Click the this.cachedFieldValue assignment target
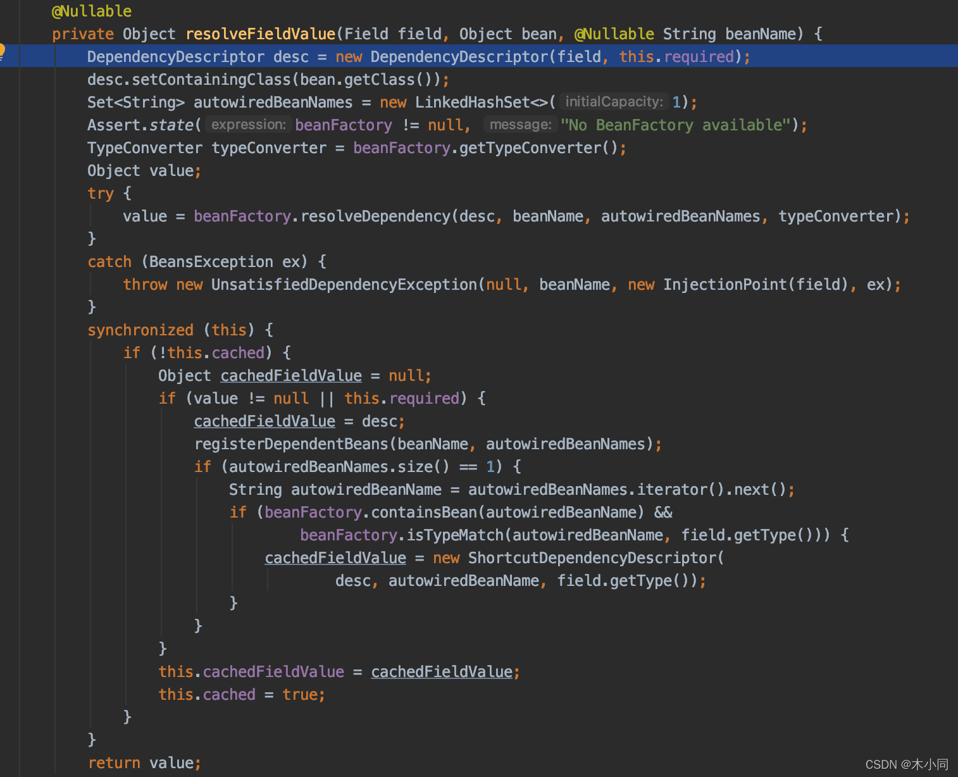 [x=251, y=672]
